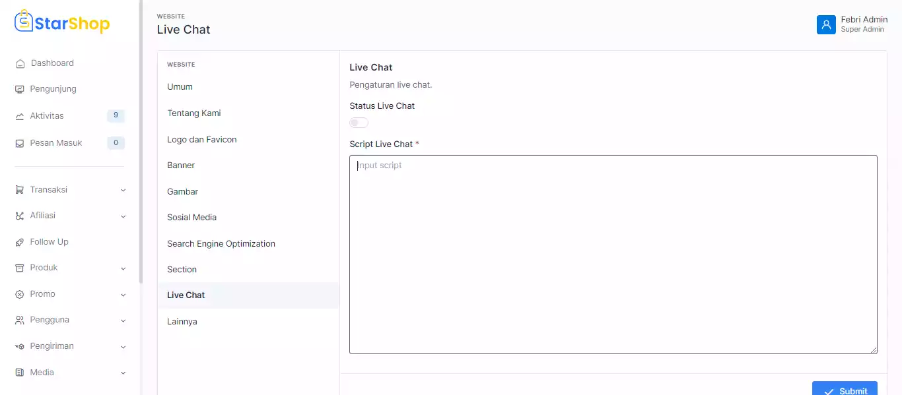Select Search Engine Optimization settings
This screenshot has width=902, height=395.
(221, 244)
